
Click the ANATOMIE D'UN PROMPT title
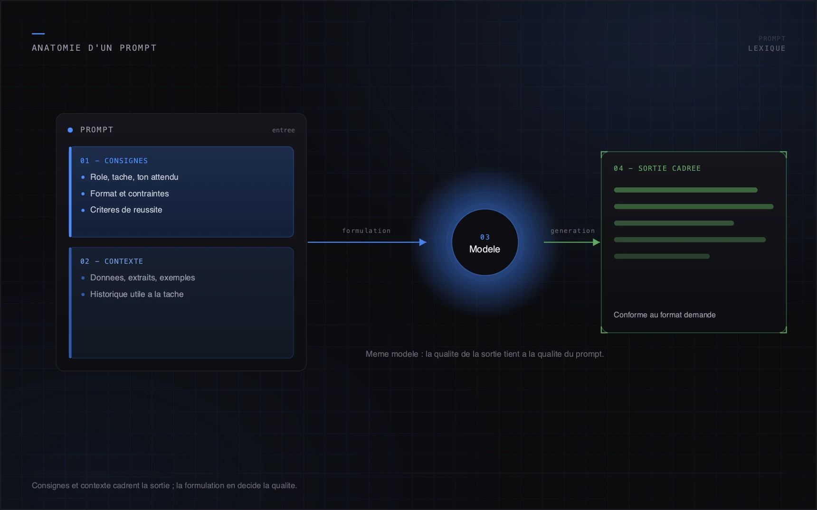[x=94, y=48]
